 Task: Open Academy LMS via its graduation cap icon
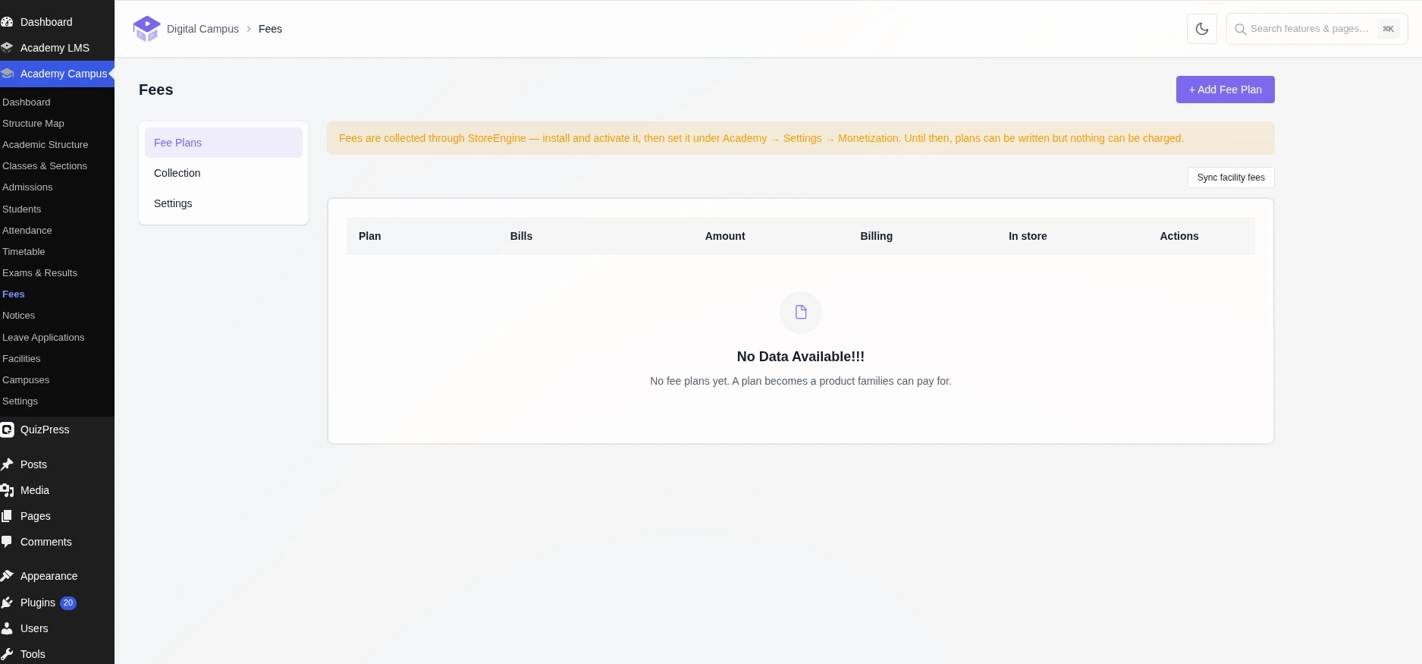click(x=8, y=48)
